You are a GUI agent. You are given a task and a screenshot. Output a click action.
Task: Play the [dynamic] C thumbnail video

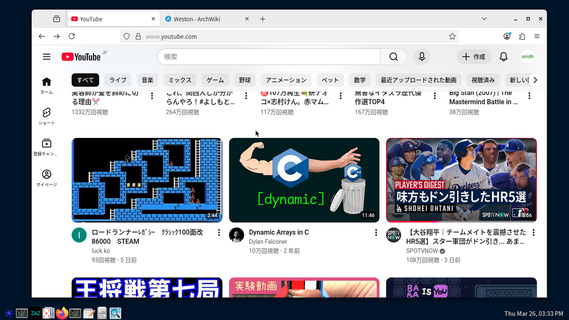(x=304, y=180)
